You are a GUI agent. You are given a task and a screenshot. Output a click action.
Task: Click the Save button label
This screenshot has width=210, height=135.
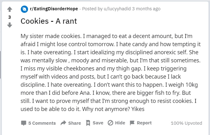point(98,123)
